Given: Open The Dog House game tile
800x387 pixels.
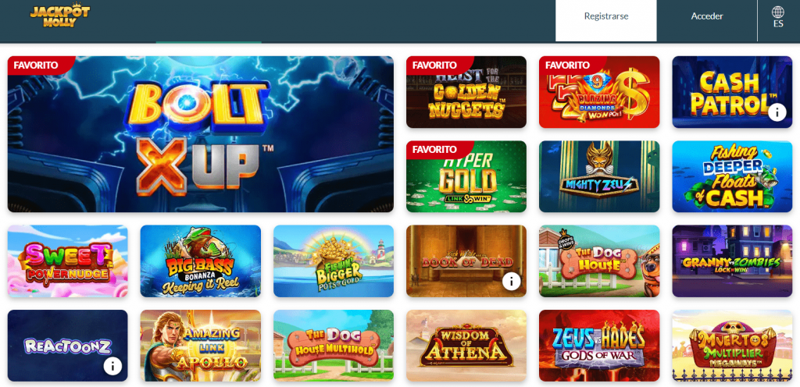Looking at the screenshot, I should click(x=599, y=261).
